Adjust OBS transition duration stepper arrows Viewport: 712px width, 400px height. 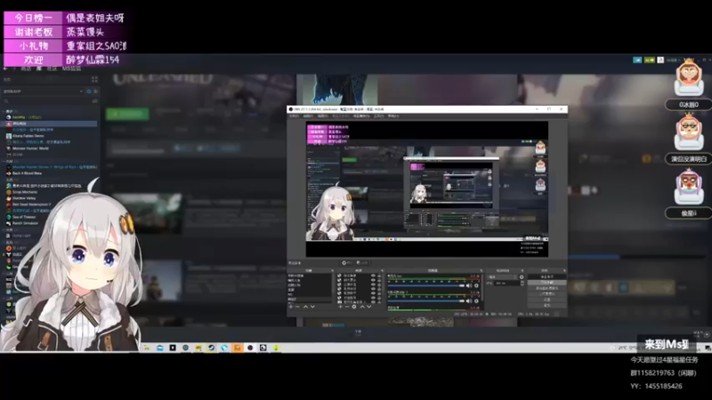pyautogui.click(x=522, y=283)
